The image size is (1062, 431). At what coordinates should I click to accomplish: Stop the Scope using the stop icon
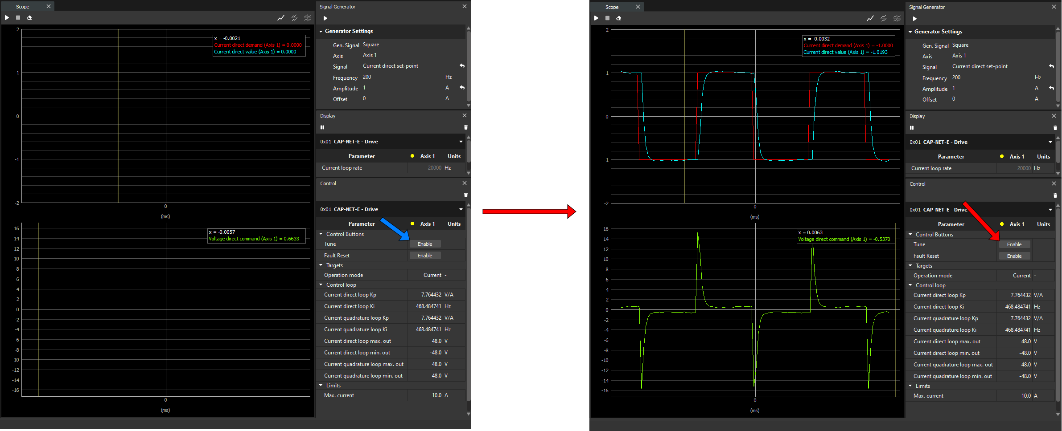tap(18, 17)
